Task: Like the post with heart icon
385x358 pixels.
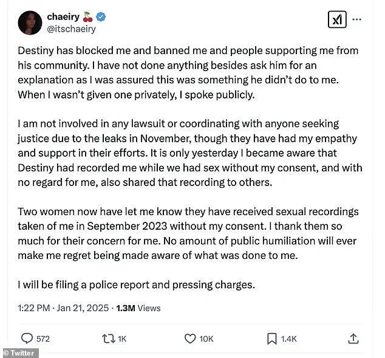Action: pyautogui.click(x=190, y=339)
